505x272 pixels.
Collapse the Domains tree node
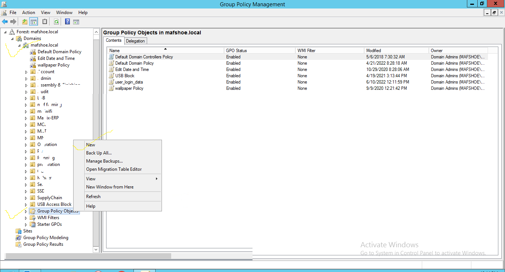[12, 39]
